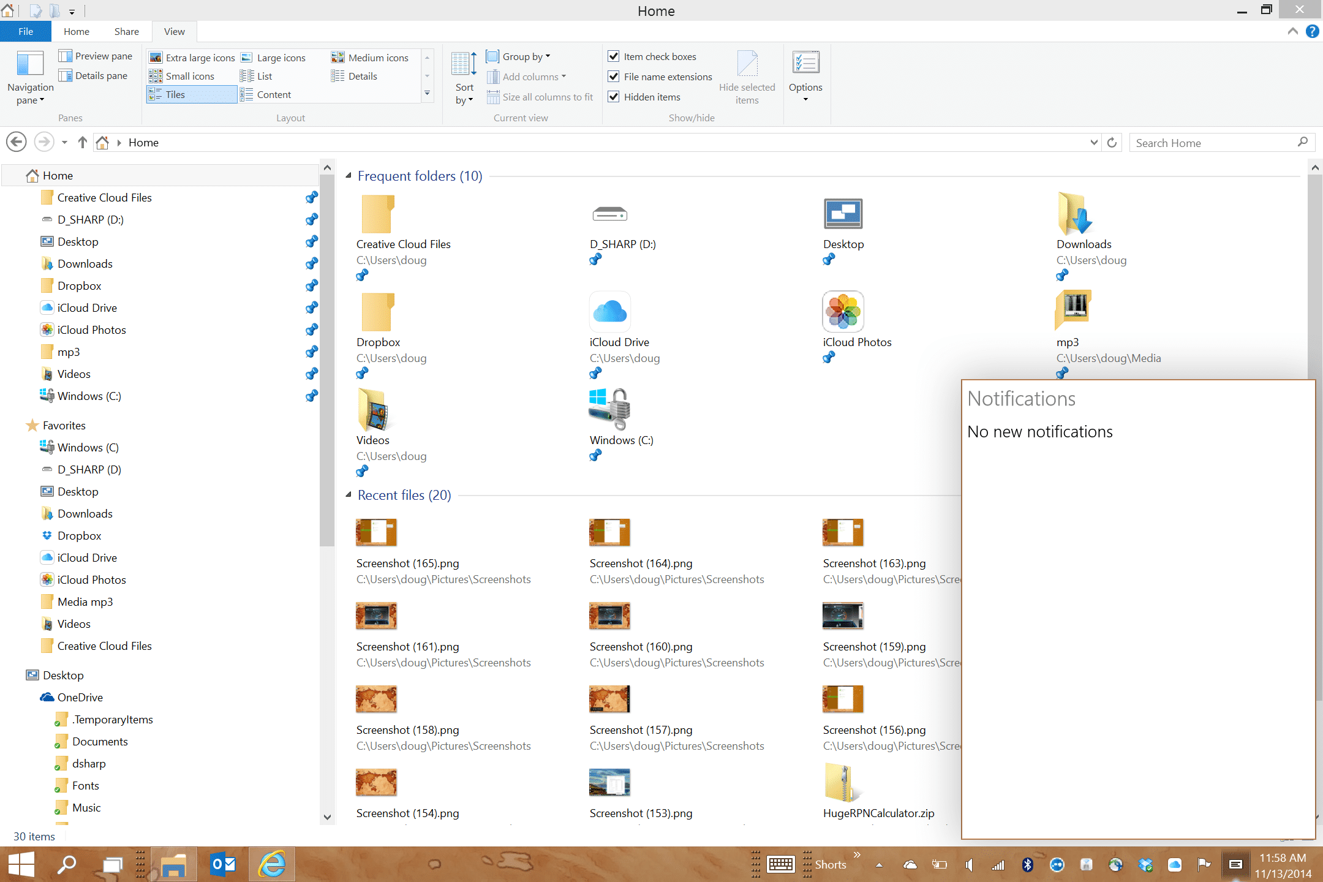The height and width of the screenshot is (882, 1323).
Task: Click the Up directory arrow
Action: tap(83, 142)
